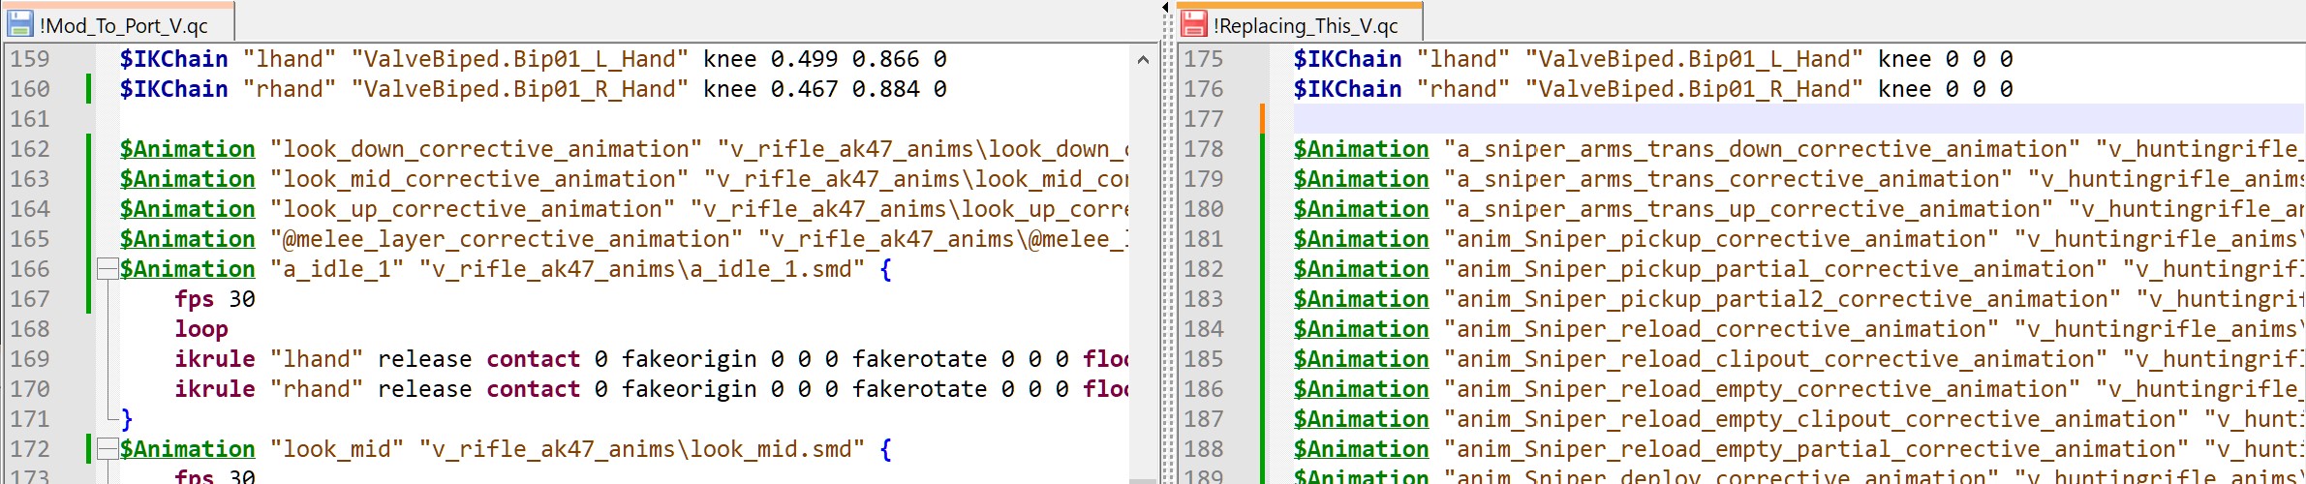Click "look_mid_corrective_animation" on line 163
Viewport: 2306px width, 484px height.
[479, 179]
